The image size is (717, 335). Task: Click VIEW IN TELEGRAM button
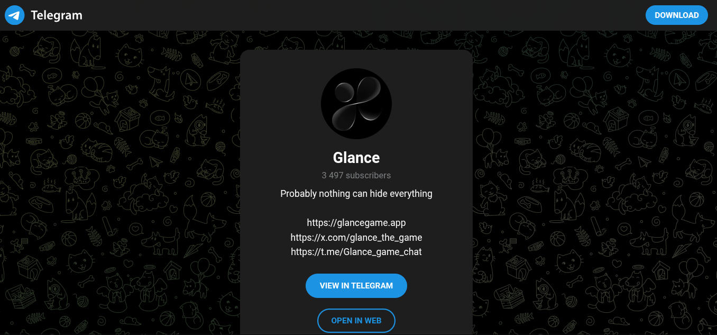[x=356, y=286]
